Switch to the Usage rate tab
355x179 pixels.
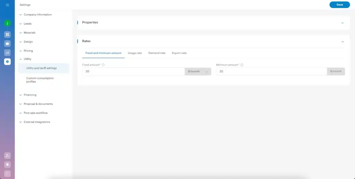tap(135, 53)
